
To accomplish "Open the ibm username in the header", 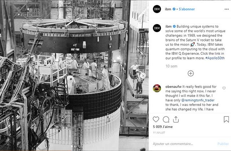I will tap(168, 9).
